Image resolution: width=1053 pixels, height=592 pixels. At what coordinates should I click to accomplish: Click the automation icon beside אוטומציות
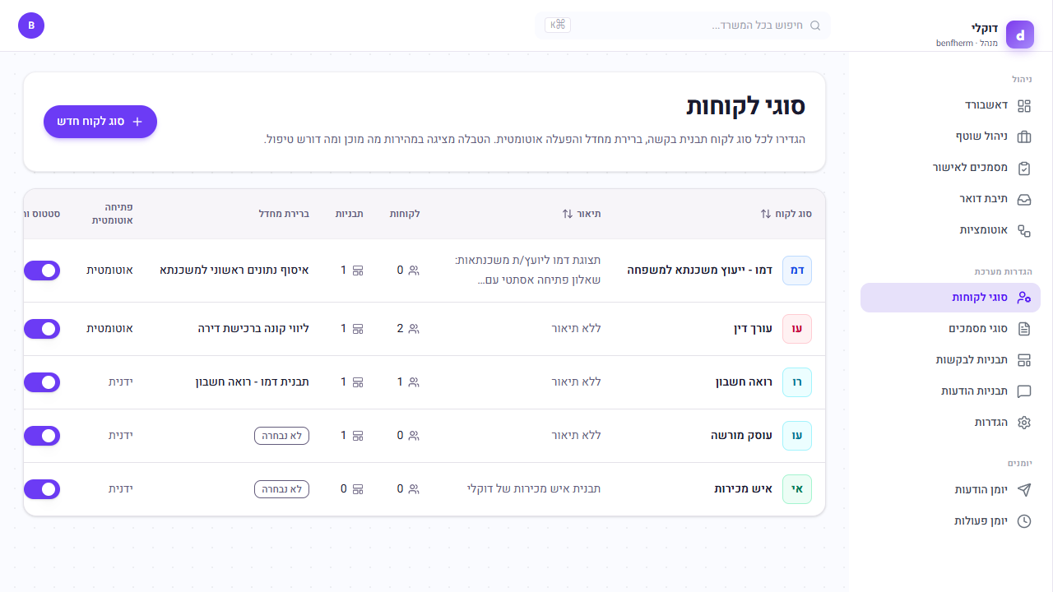click(x=1024, y=230)
